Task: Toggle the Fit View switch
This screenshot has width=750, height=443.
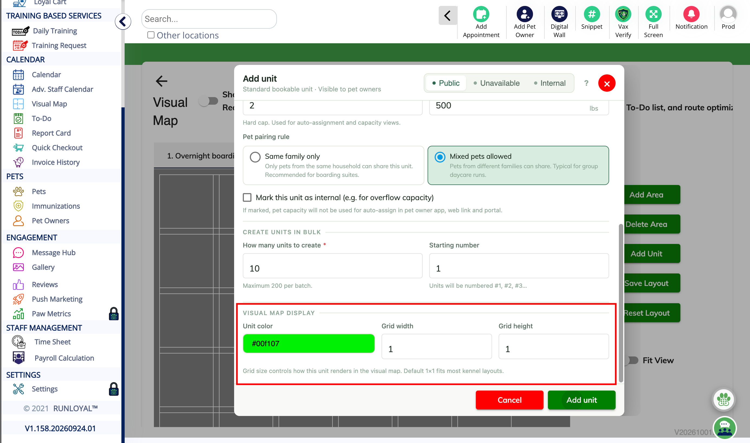Action: tap(632, 360)
